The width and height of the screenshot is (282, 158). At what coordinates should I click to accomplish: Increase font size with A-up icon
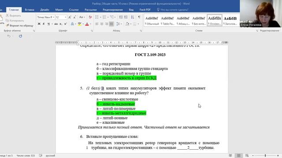tap(70, 17)
